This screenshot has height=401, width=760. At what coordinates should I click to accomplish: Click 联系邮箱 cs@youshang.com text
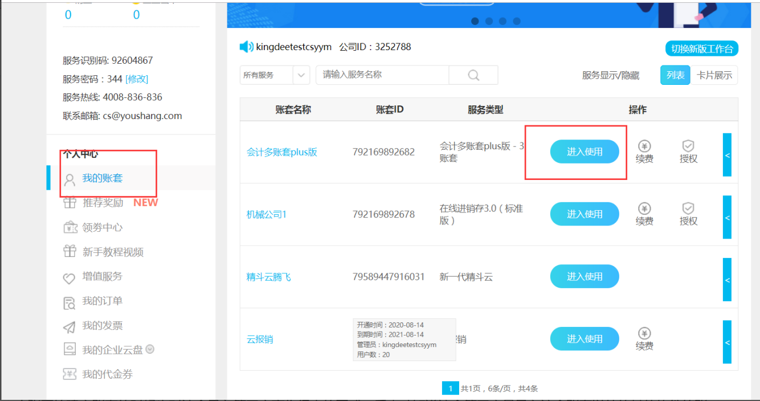[x=122, y=116]
